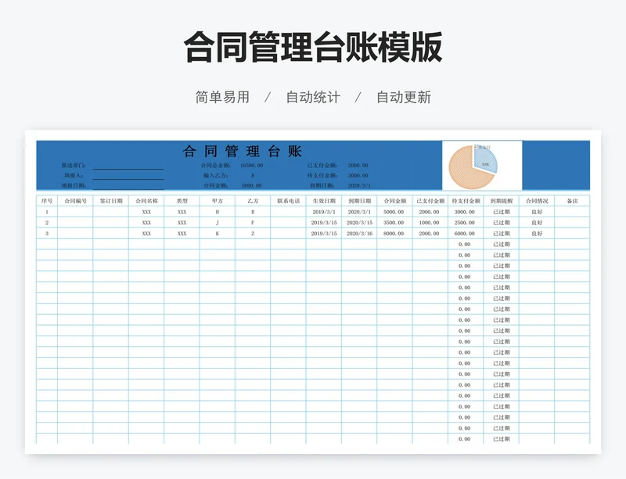Click 已过期 cell in row 3
Screen dimensions: 626x479
click(x=502, y=234)
